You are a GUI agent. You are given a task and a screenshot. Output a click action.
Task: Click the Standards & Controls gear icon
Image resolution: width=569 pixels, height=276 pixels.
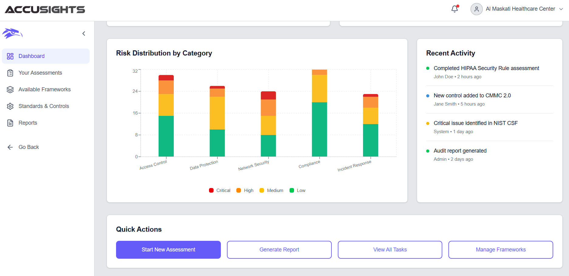pos(10,106)
